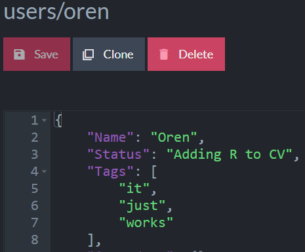This screenshot has height=252, width=305.
Task: Place cursor in "Adding R to CV" status text
Action: point(230,154)
